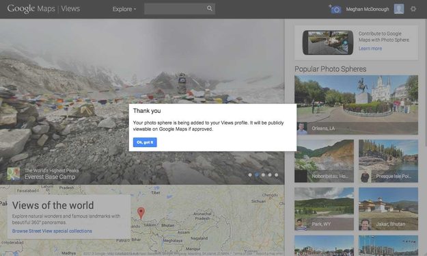Viewport: 427px width, 256px height.
Task: Click the search magnifier icon
Action: pos(209,8)
